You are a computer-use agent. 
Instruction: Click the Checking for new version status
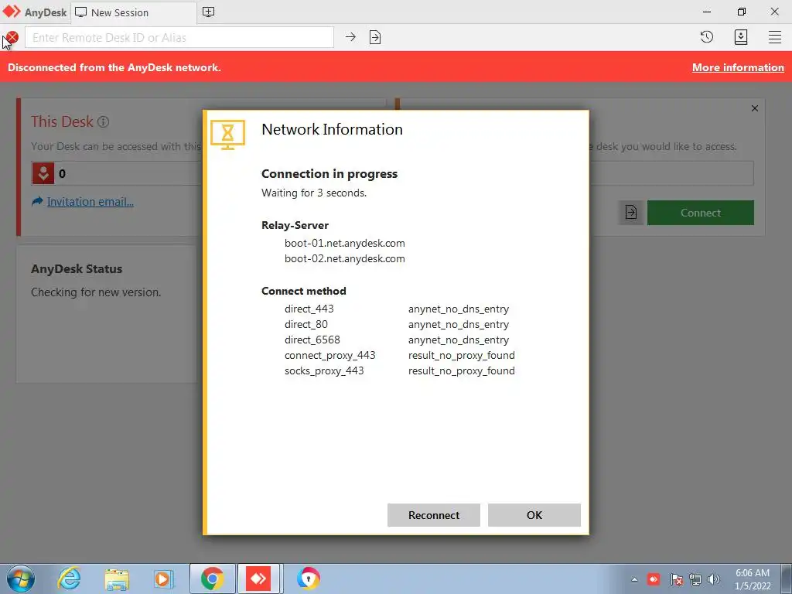coord(96,292)
